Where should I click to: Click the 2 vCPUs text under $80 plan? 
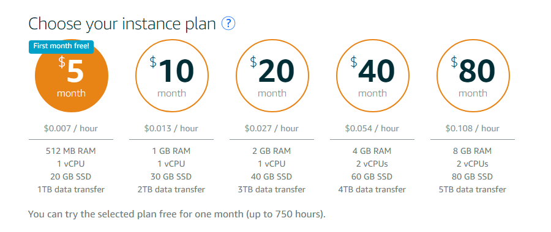tap(473, 164)
